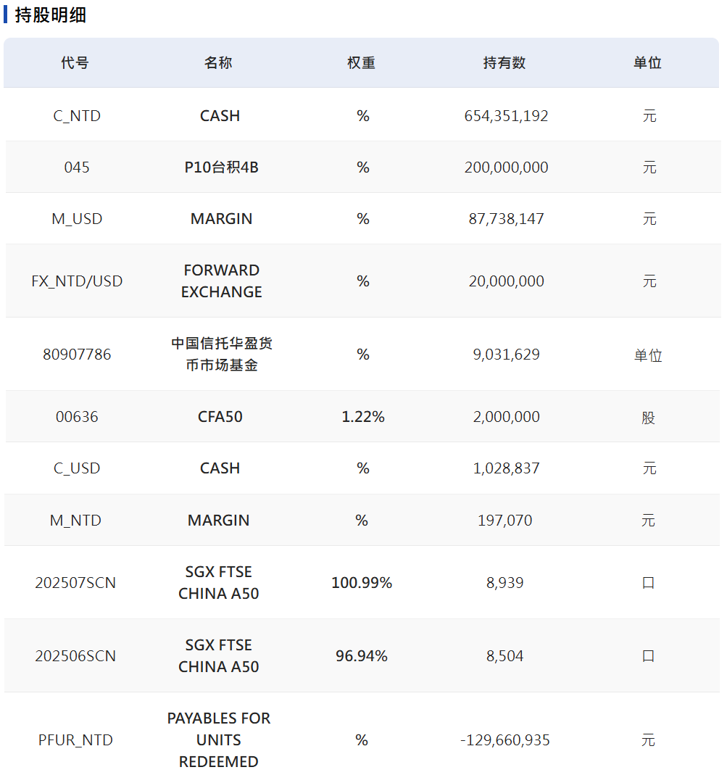Viewport: 727px width, 783px height.
Task: Click the 名称 column header
Action: point(218,63)
